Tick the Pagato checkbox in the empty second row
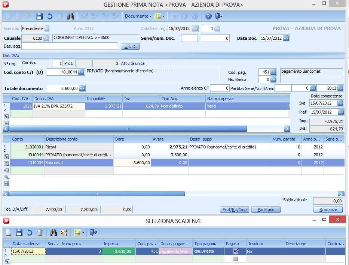Viewport: 349px width, 265px height. coord(235,259)
